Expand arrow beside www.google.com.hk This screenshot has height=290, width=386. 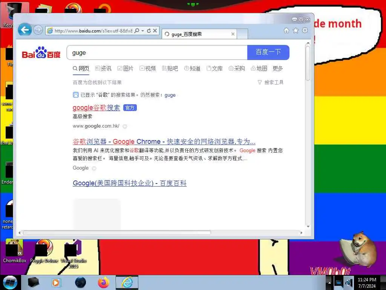tap(125, 126)
